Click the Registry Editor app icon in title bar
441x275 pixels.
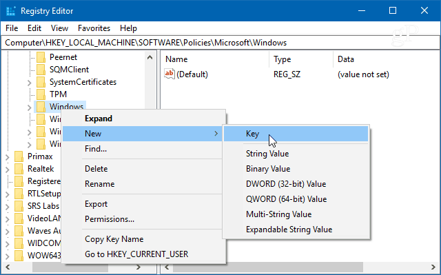(11, 11)
